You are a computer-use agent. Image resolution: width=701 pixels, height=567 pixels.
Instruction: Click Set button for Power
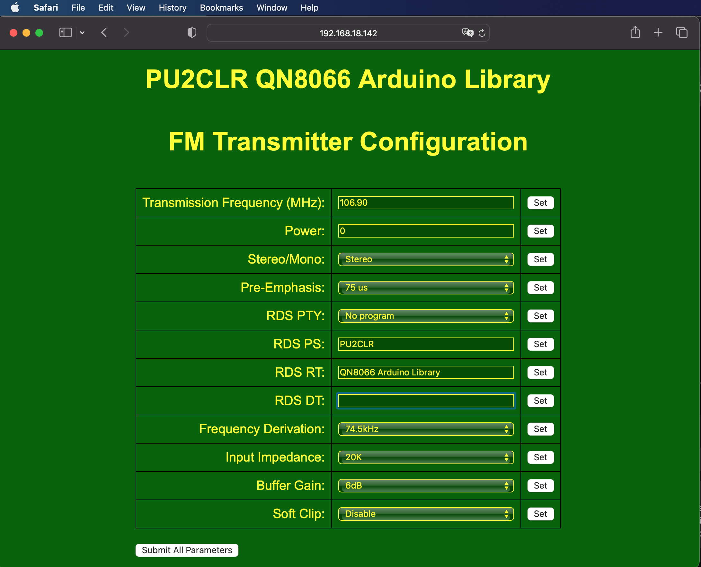tap(541, 231)
